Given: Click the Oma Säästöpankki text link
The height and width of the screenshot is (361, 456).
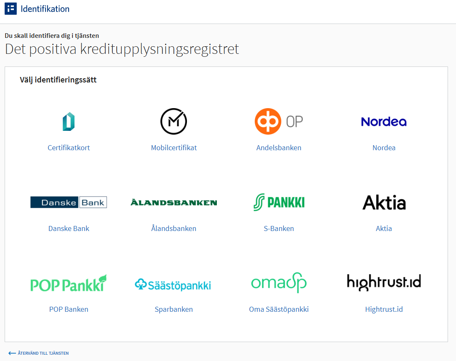Looking at the screenshot, I should tap(279, 309).
